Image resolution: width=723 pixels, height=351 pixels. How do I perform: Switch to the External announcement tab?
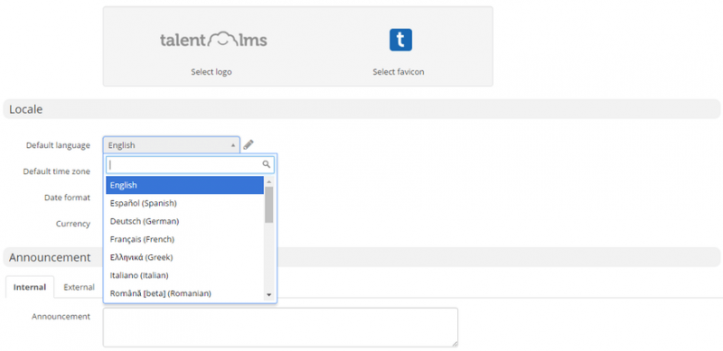(79, 287)
